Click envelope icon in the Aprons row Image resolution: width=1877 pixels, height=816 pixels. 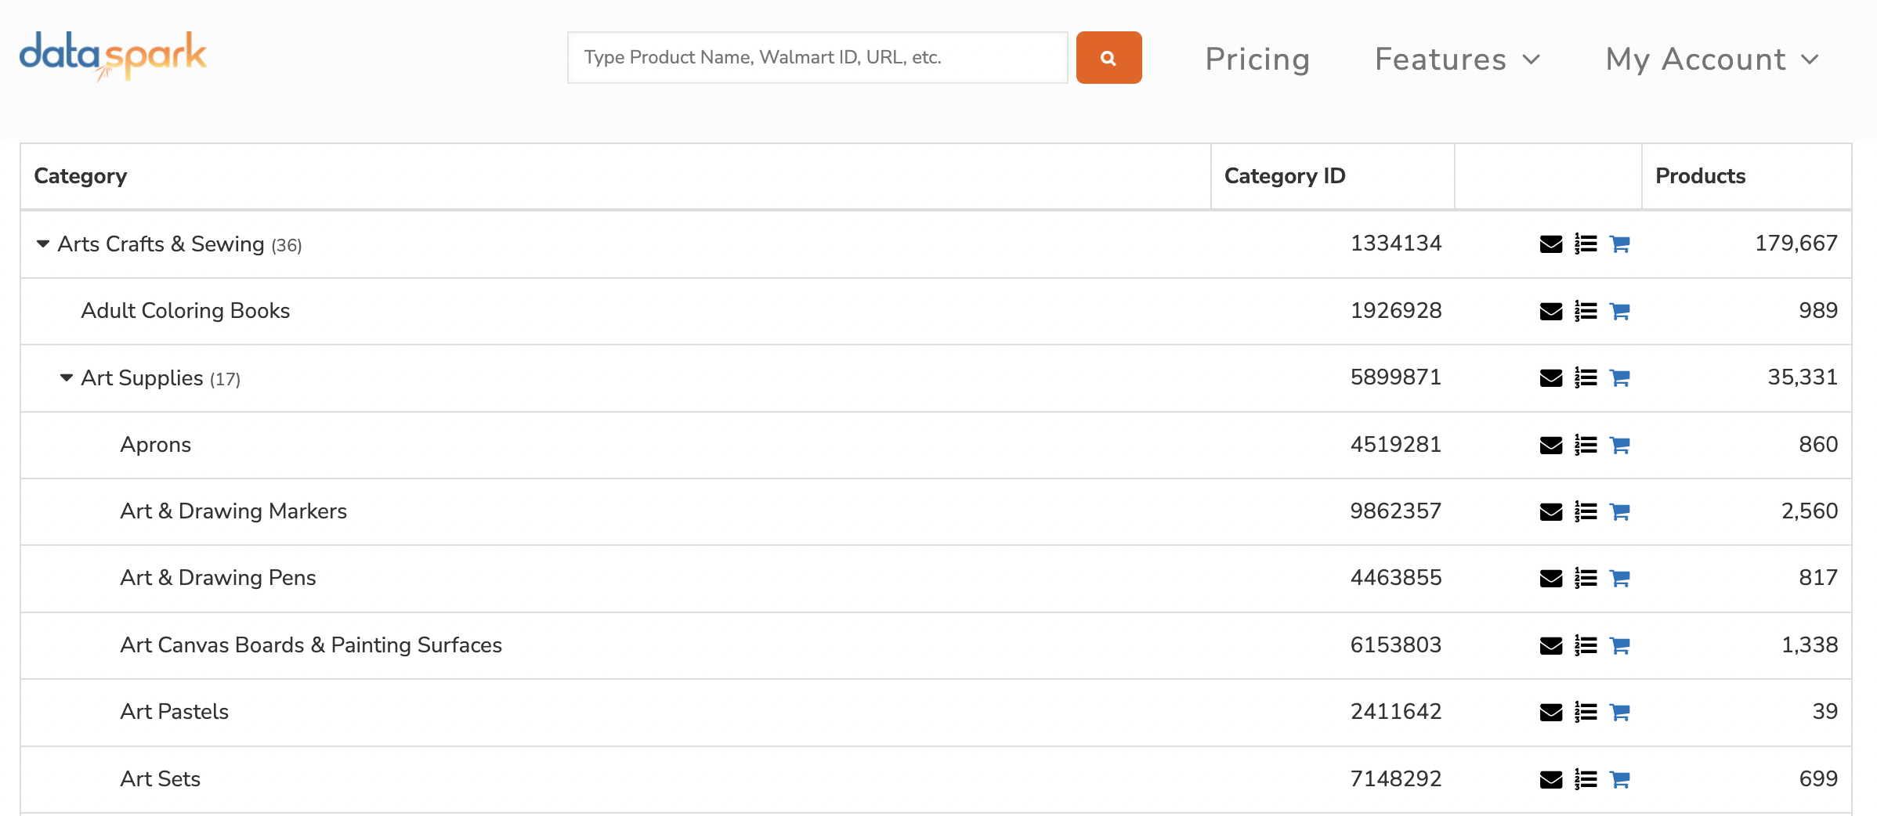click(x=1550, y=446)
